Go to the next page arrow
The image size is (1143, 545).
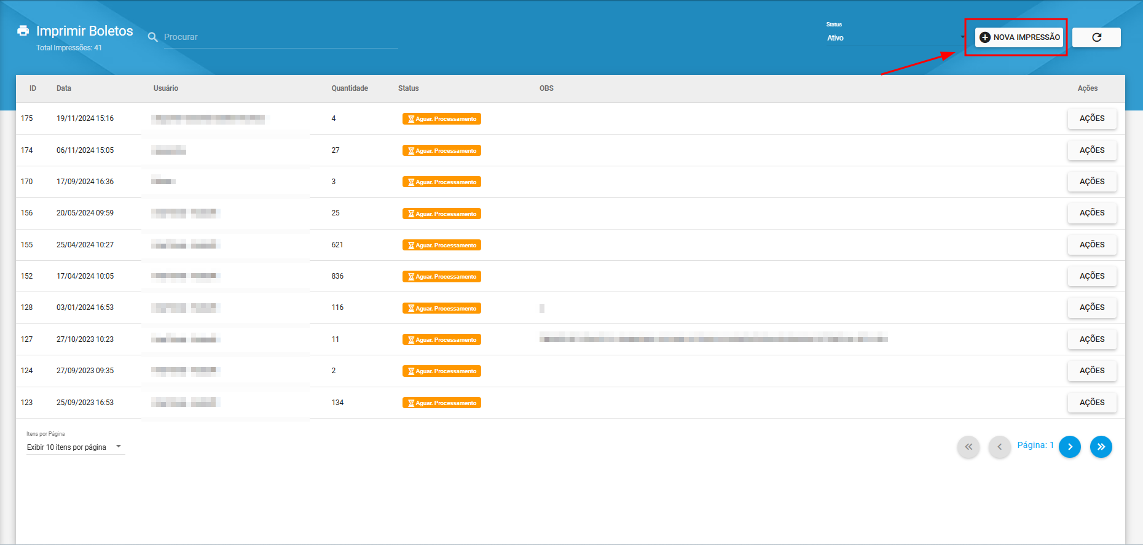[1070, 447]
